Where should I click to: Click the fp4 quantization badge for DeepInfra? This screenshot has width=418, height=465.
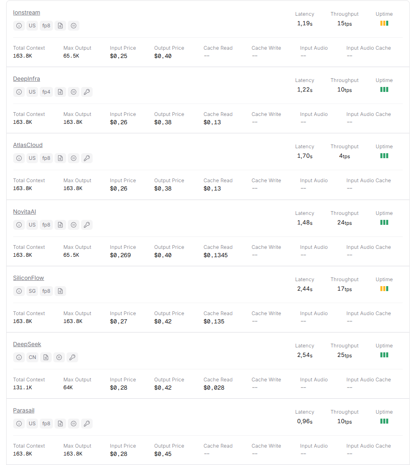[x=46, y=92]
